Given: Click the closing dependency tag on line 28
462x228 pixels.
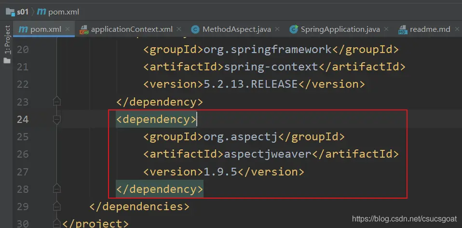Looking at the screenshot, I should (x=160, y=189).
